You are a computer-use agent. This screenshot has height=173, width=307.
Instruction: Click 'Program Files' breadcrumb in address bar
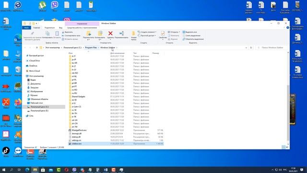click(91, 48)
